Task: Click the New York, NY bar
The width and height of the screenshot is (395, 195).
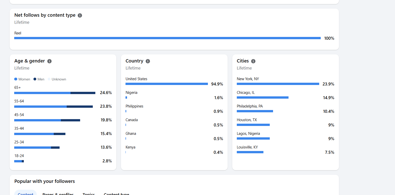Action: coord(278,84)
